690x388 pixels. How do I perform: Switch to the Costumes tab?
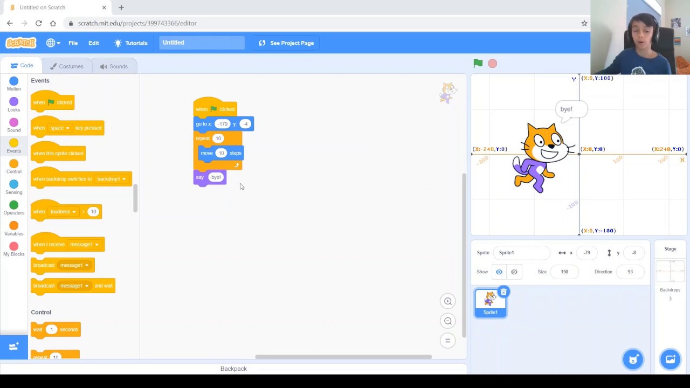coord(67,66)
